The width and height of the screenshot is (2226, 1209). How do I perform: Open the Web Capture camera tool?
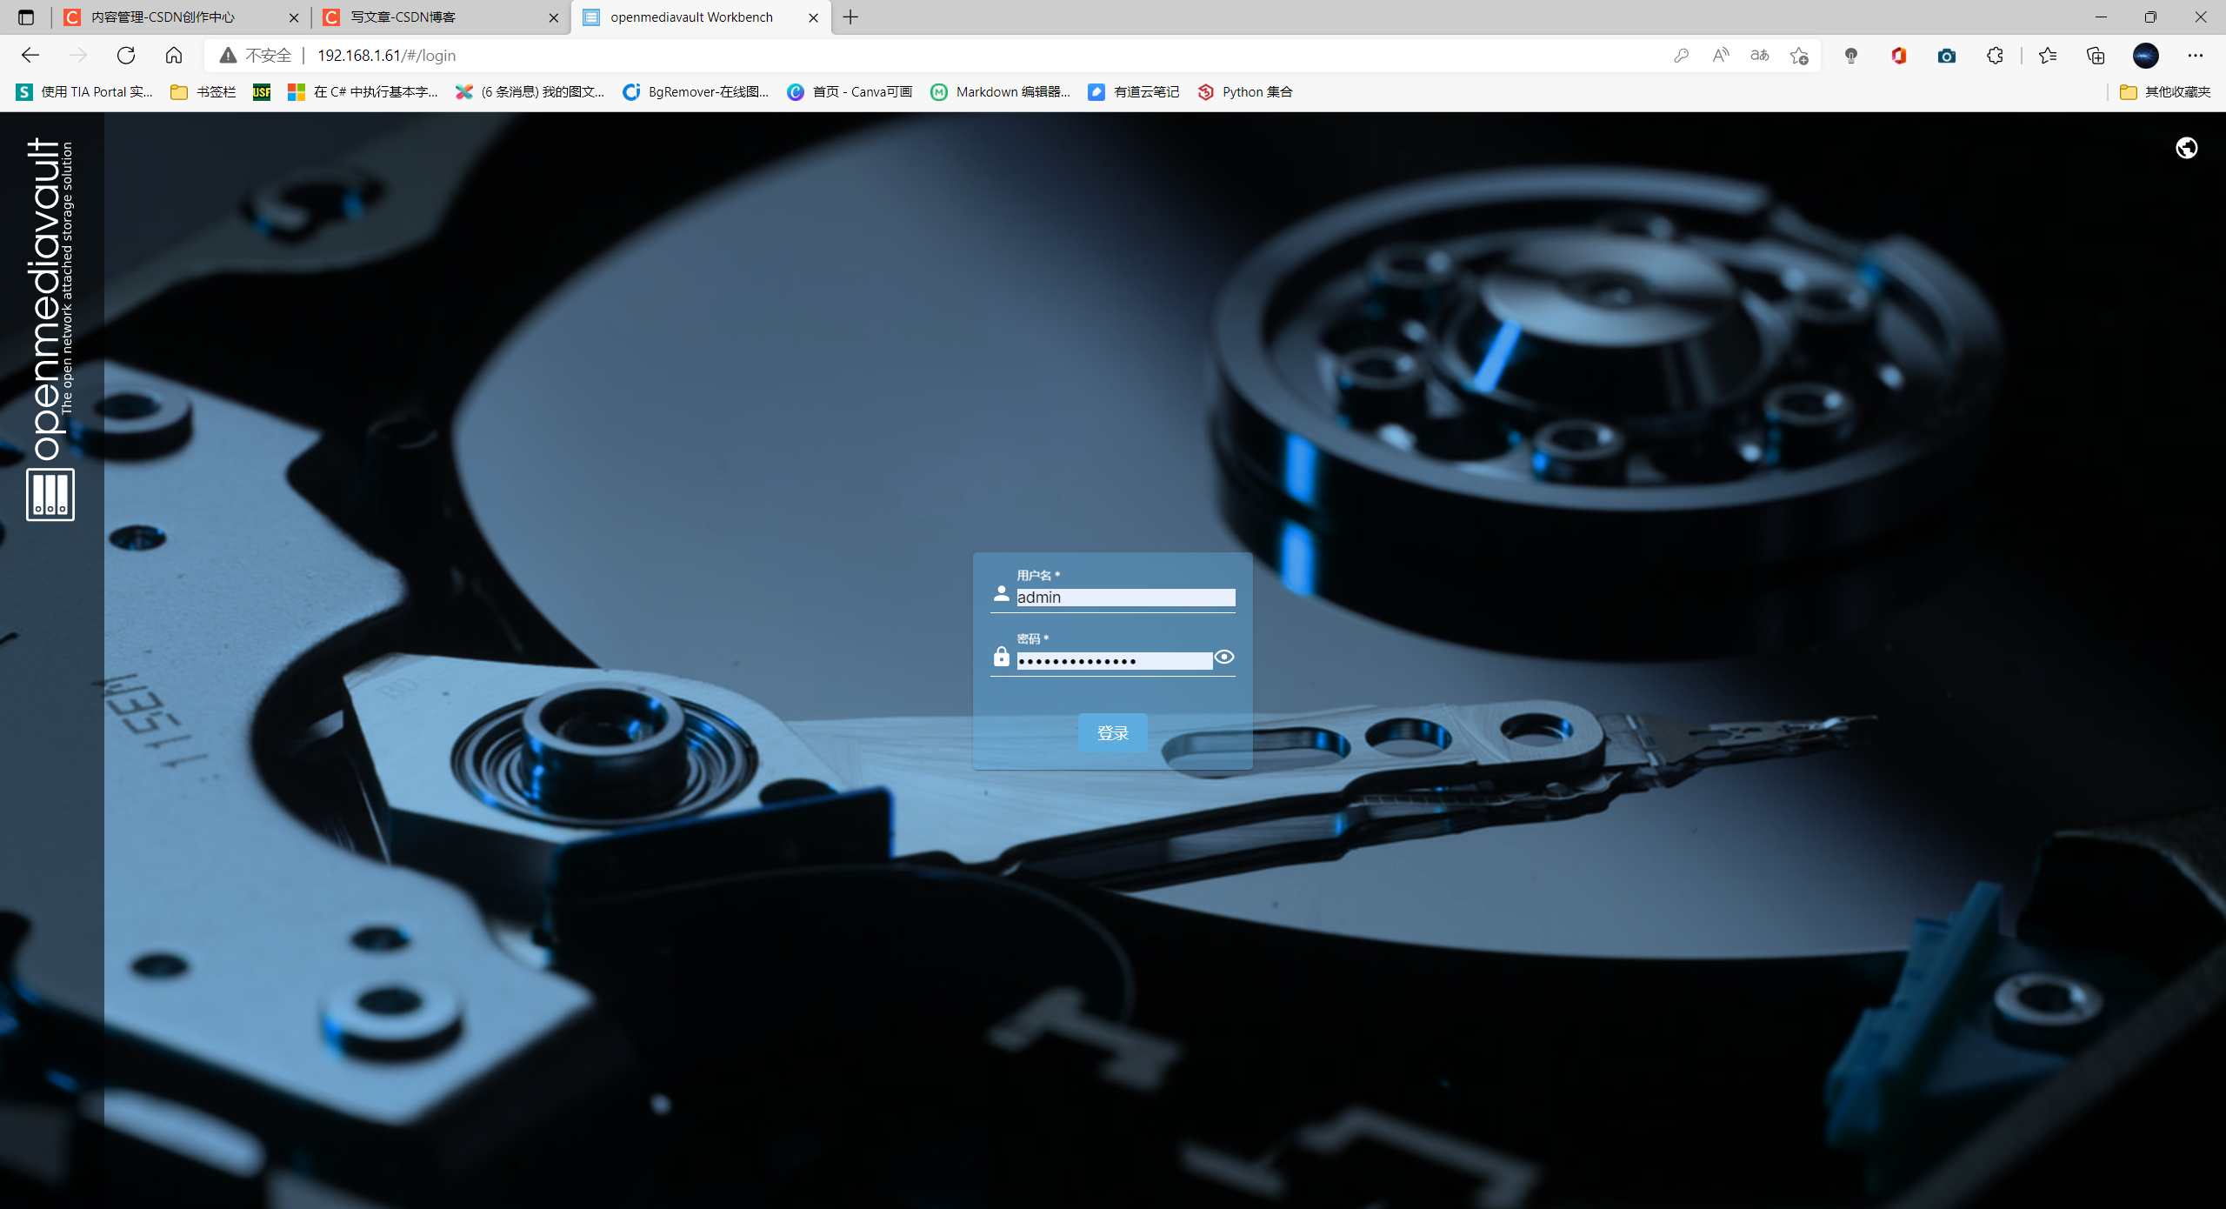tap(1947, 55)
